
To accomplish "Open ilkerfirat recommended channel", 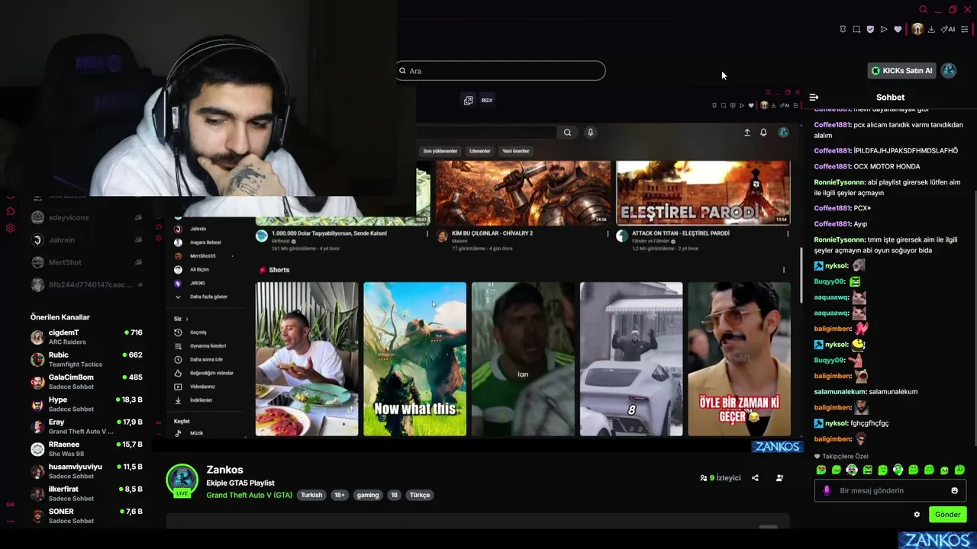I will coord(86,493).
